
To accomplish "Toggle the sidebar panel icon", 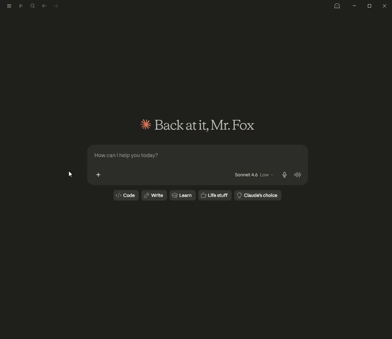I will (x=21, y=6).
